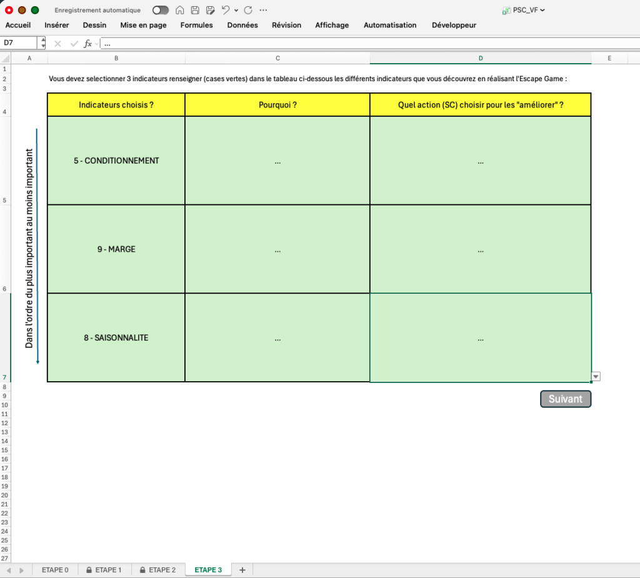Switch to the ETAPE 0 sheet tab
This screenshot has height=578, width=640.
[55, 570]
